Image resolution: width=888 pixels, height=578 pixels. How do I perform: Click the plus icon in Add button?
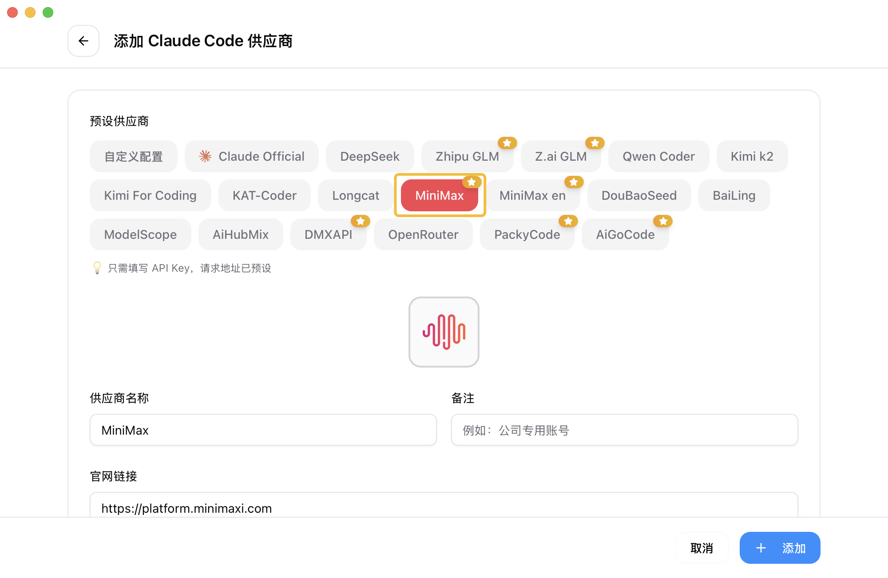[761, 548]
